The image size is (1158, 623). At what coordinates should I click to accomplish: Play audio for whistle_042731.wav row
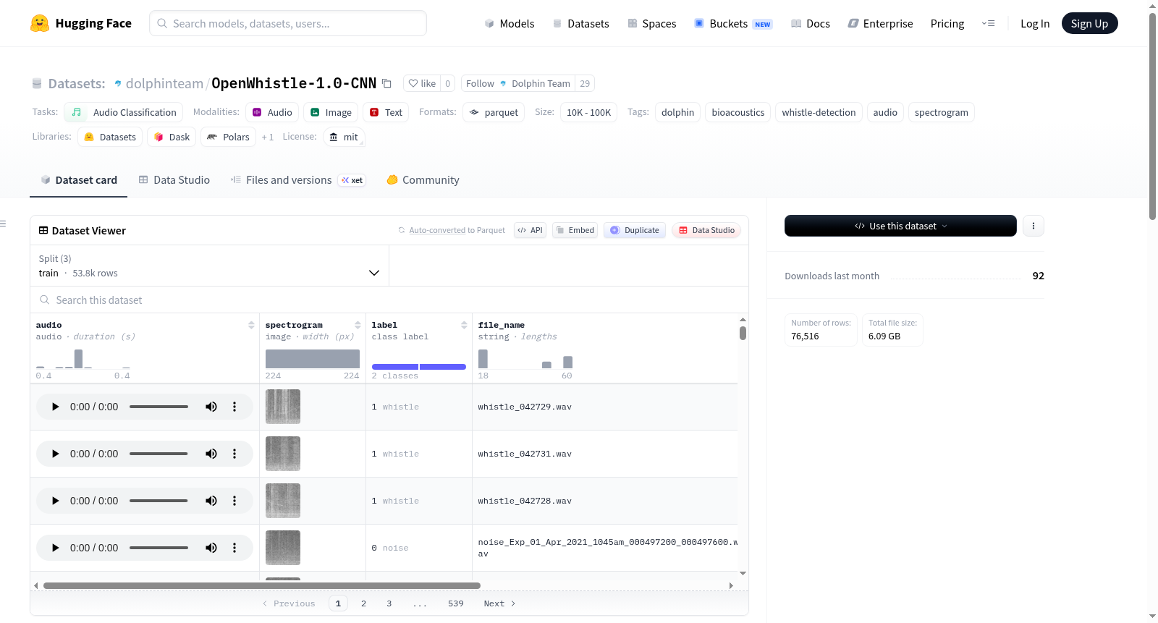(x=55, y=454)
